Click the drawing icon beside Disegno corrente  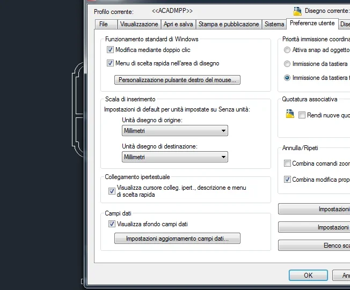pos(297,11)
